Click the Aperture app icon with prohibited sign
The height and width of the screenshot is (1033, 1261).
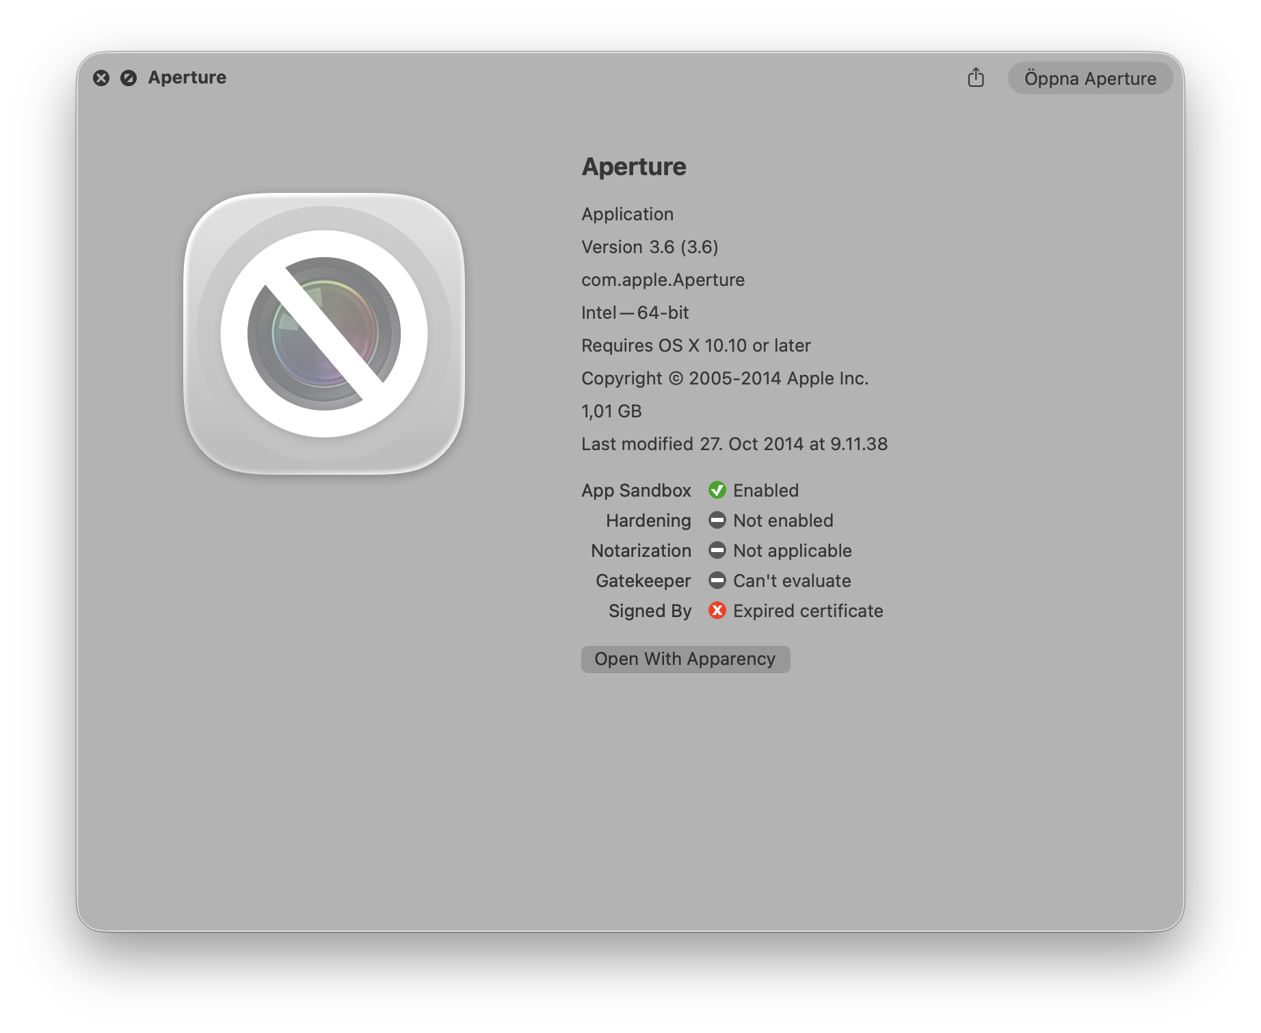tap(324, 334)
